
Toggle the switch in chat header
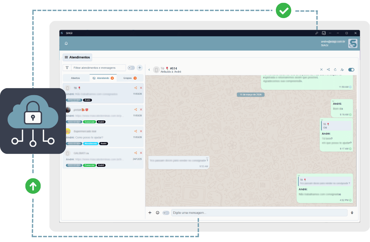coord(351,70)
